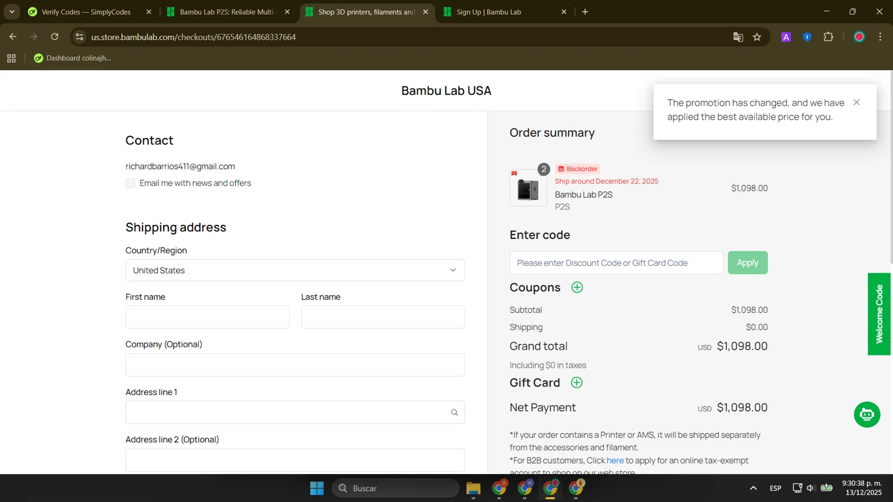The width and height of the screenshot is (893, 502).
Task: Open the Bambu Lab P2S product thumbnail
Action: tap(528, 188)
